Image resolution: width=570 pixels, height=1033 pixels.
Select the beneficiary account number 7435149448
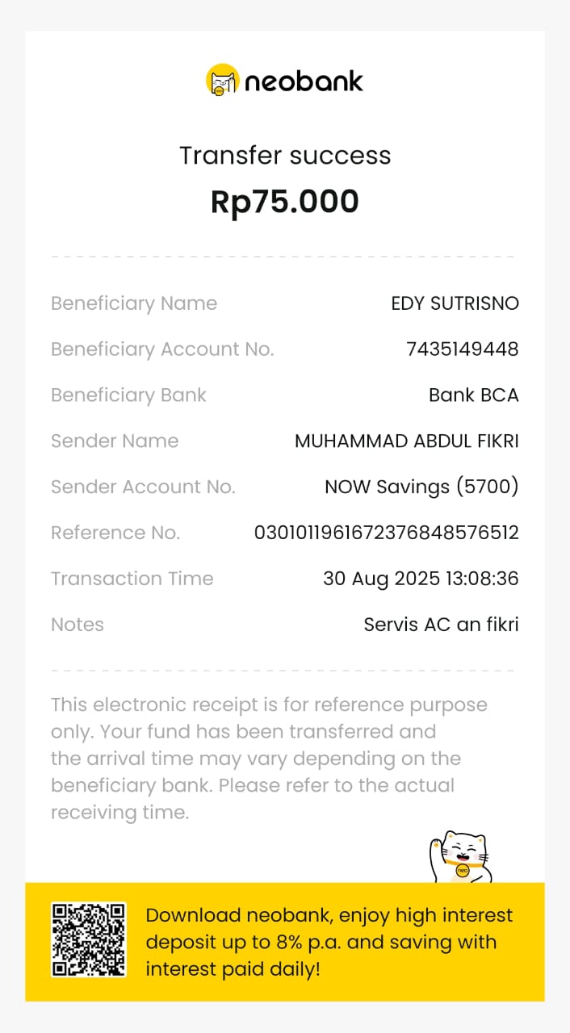[x=462, y=349]
